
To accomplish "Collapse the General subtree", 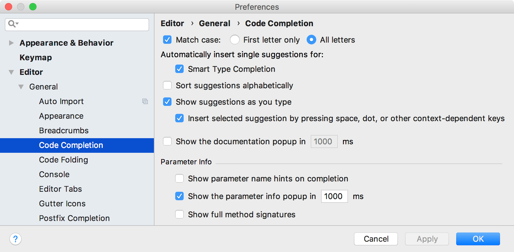I will pyautogui.click(x=21, y=87).
